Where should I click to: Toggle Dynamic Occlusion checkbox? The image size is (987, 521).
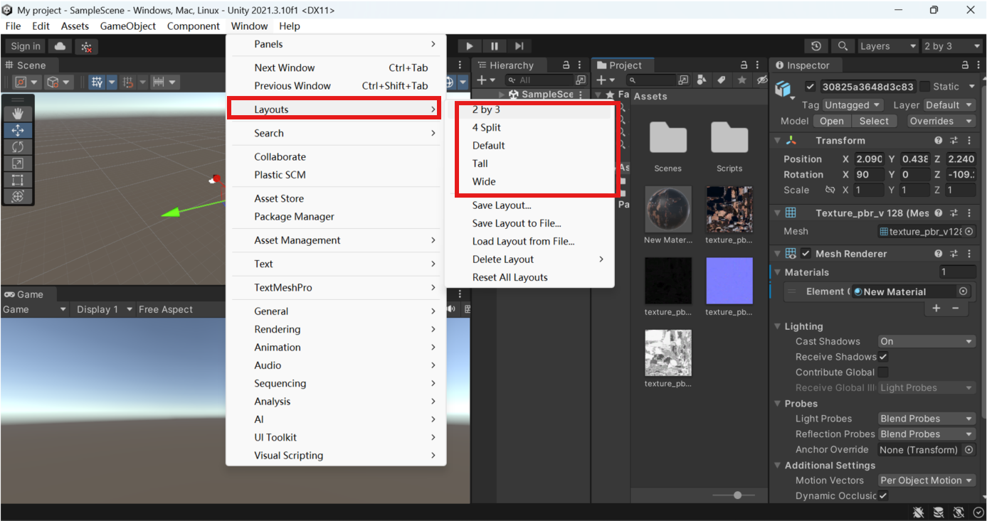coord(883,495)
